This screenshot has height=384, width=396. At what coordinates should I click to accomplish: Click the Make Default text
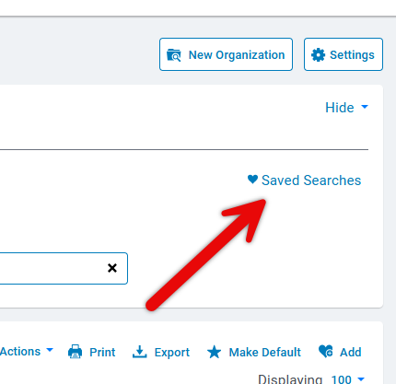click(264, 352)
